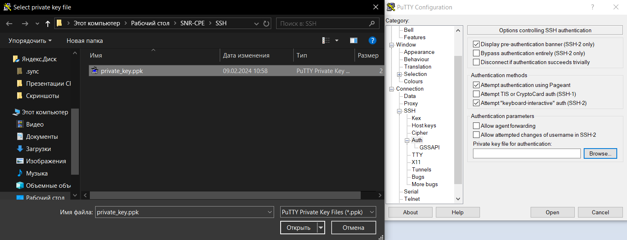This screenshot has width=627, height=240.
Task: Click the Browse... button
Action: pyautogui.click(x=600, y=153)
